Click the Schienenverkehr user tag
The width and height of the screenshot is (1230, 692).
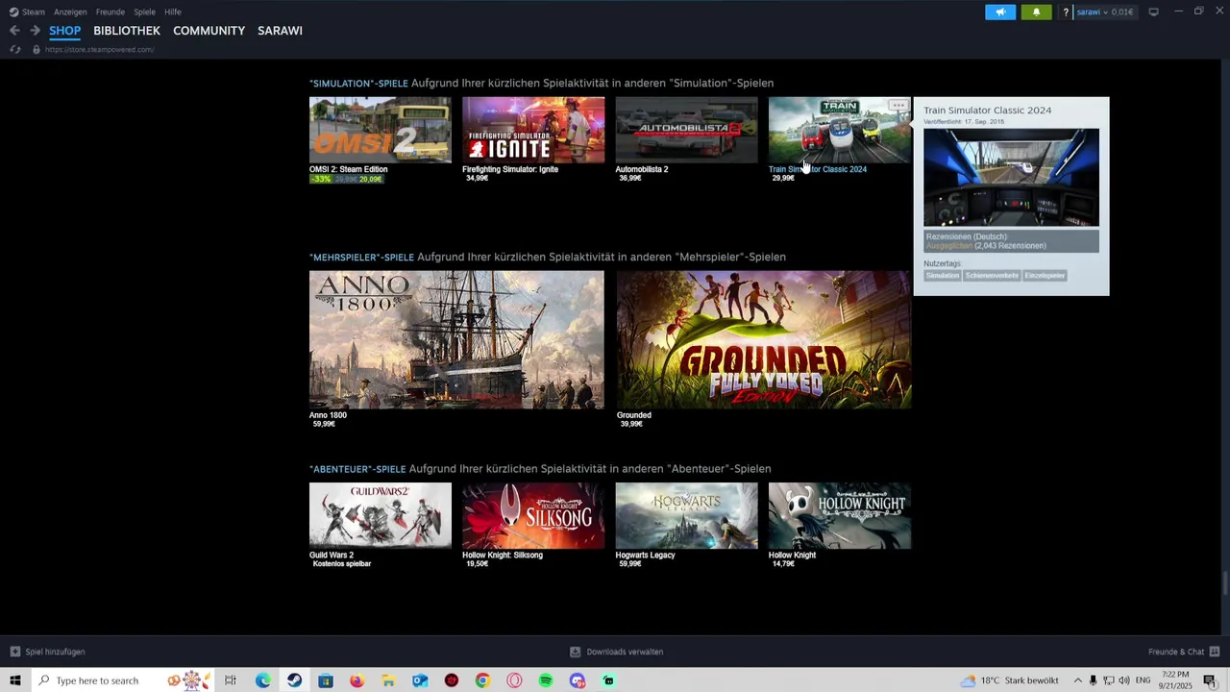coord(992,276)
